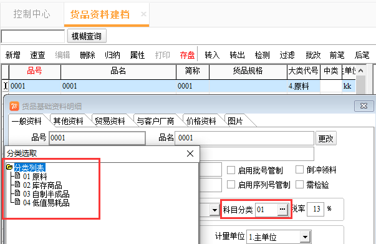Open the 一般资料 tab

(27, 121)
